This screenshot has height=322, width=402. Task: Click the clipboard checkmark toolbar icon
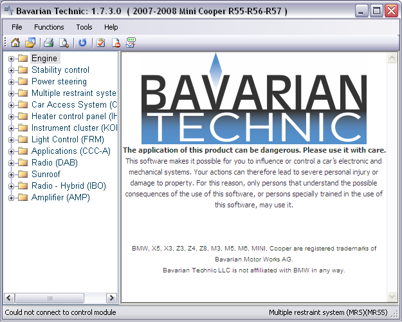tap(101, 43)
